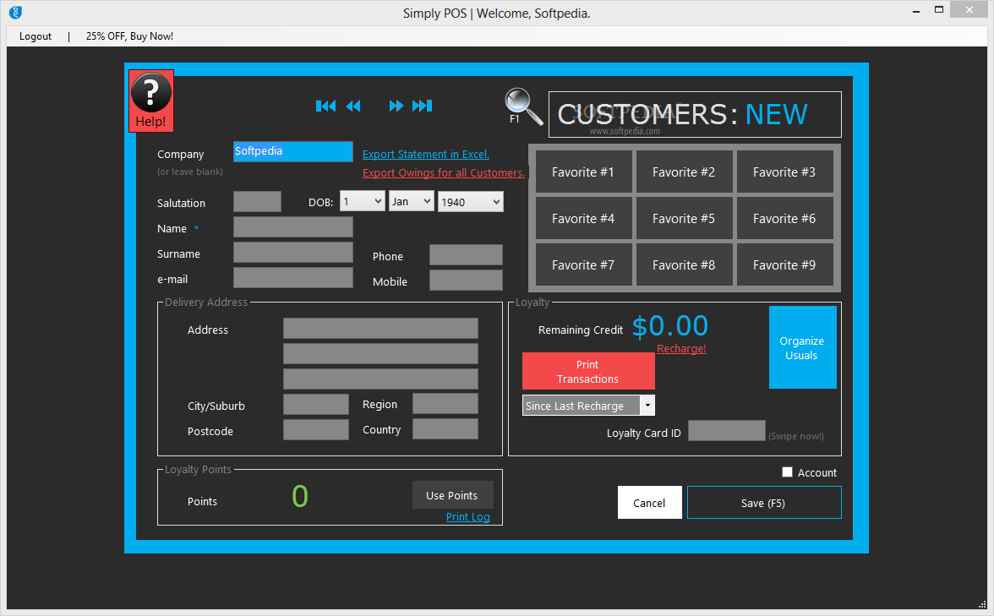Open the Help icon
Screen dimensions: 994x616
150,101
